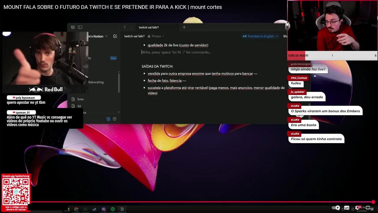Image resolution: width=378 pixels, height=213 pixels.
Task: Click the chat message 'fudeu'
Action: [x=296, y=83]
